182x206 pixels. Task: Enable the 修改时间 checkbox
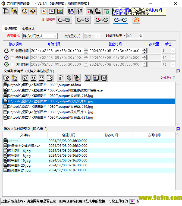(12, 58)
